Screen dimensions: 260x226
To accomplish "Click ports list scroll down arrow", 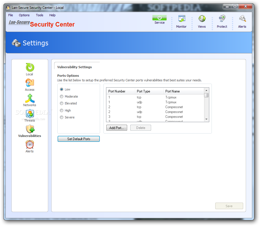I will [206, 119].
